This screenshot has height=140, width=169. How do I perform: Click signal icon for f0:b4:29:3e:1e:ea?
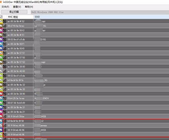click(x=5, y=98)
